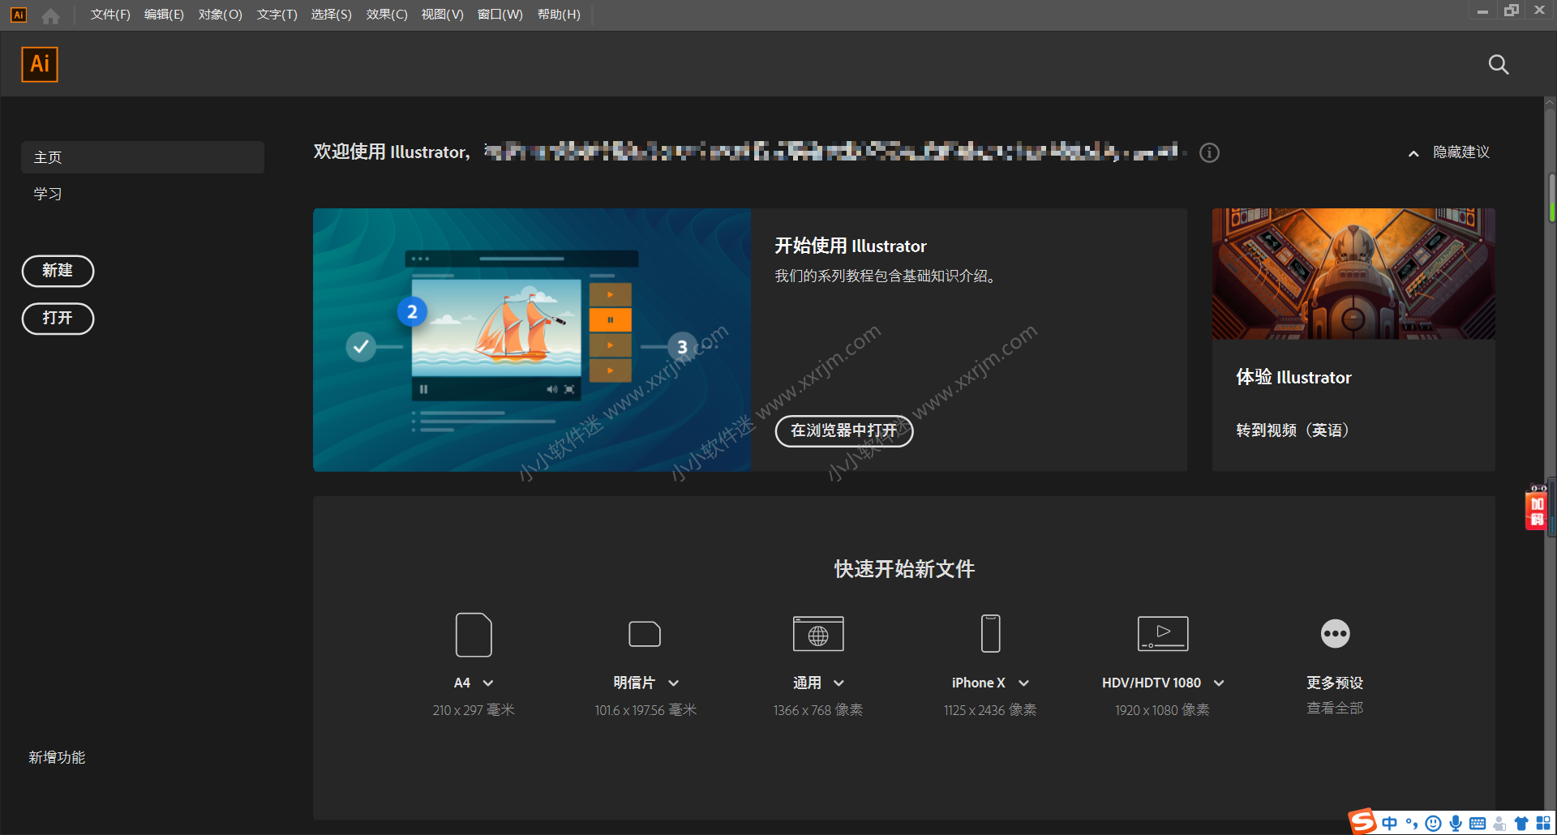
Task: Select the A4 document preset icon
Action: tap(474, 634)
